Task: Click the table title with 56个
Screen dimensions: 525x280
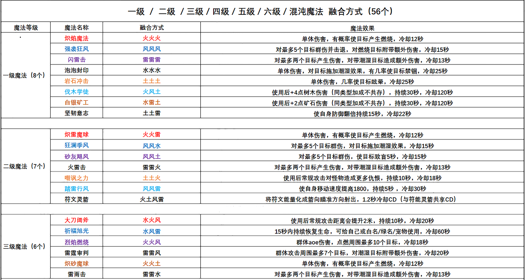Action: [x=262, y=12]
